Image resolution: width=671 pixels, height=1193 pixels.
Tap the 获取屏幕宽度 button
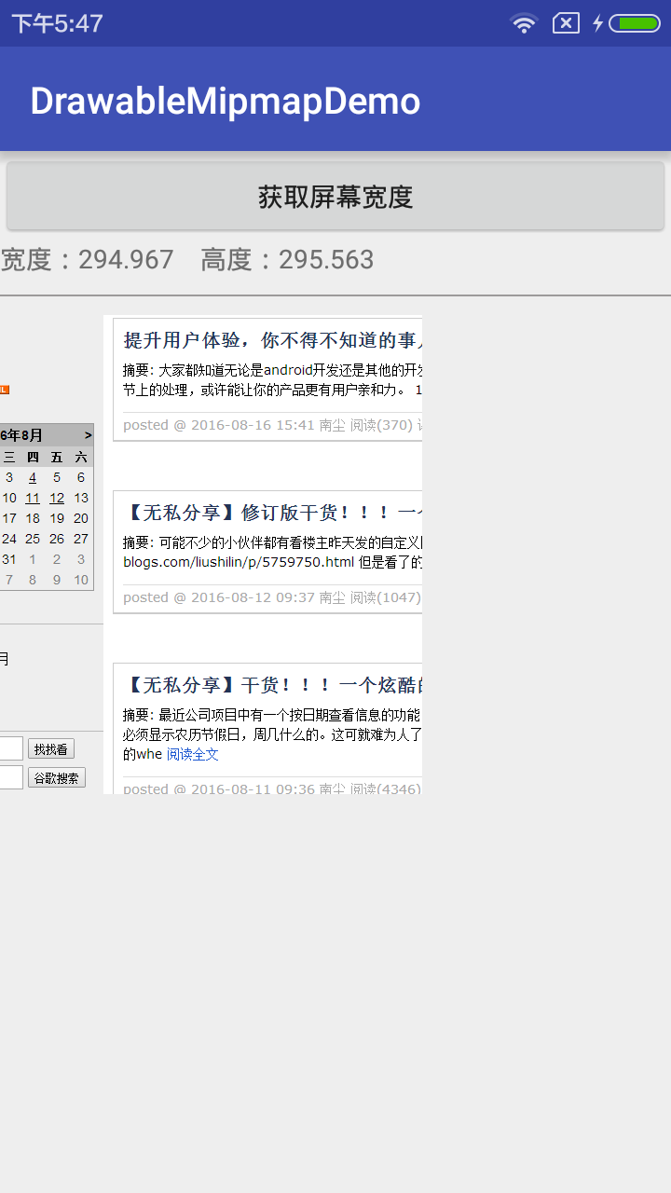point(335,196)
